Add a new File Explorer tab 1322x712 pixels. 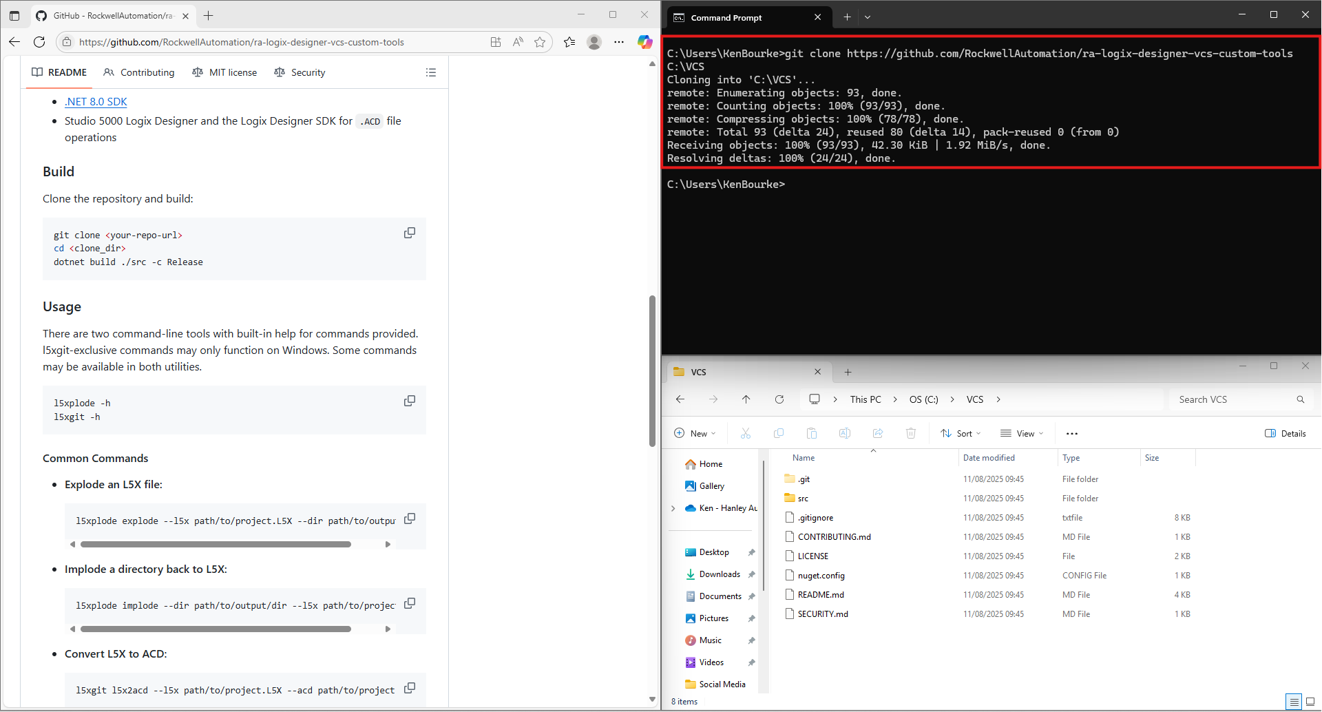click(x=848, y=372)
